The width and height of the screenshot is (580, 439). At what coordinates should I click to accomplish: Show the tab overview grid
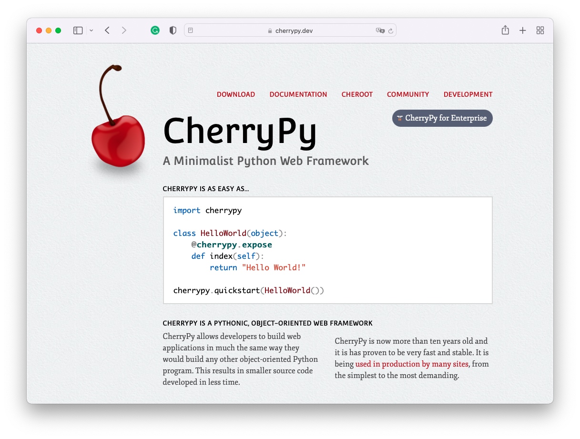point(540,31)
